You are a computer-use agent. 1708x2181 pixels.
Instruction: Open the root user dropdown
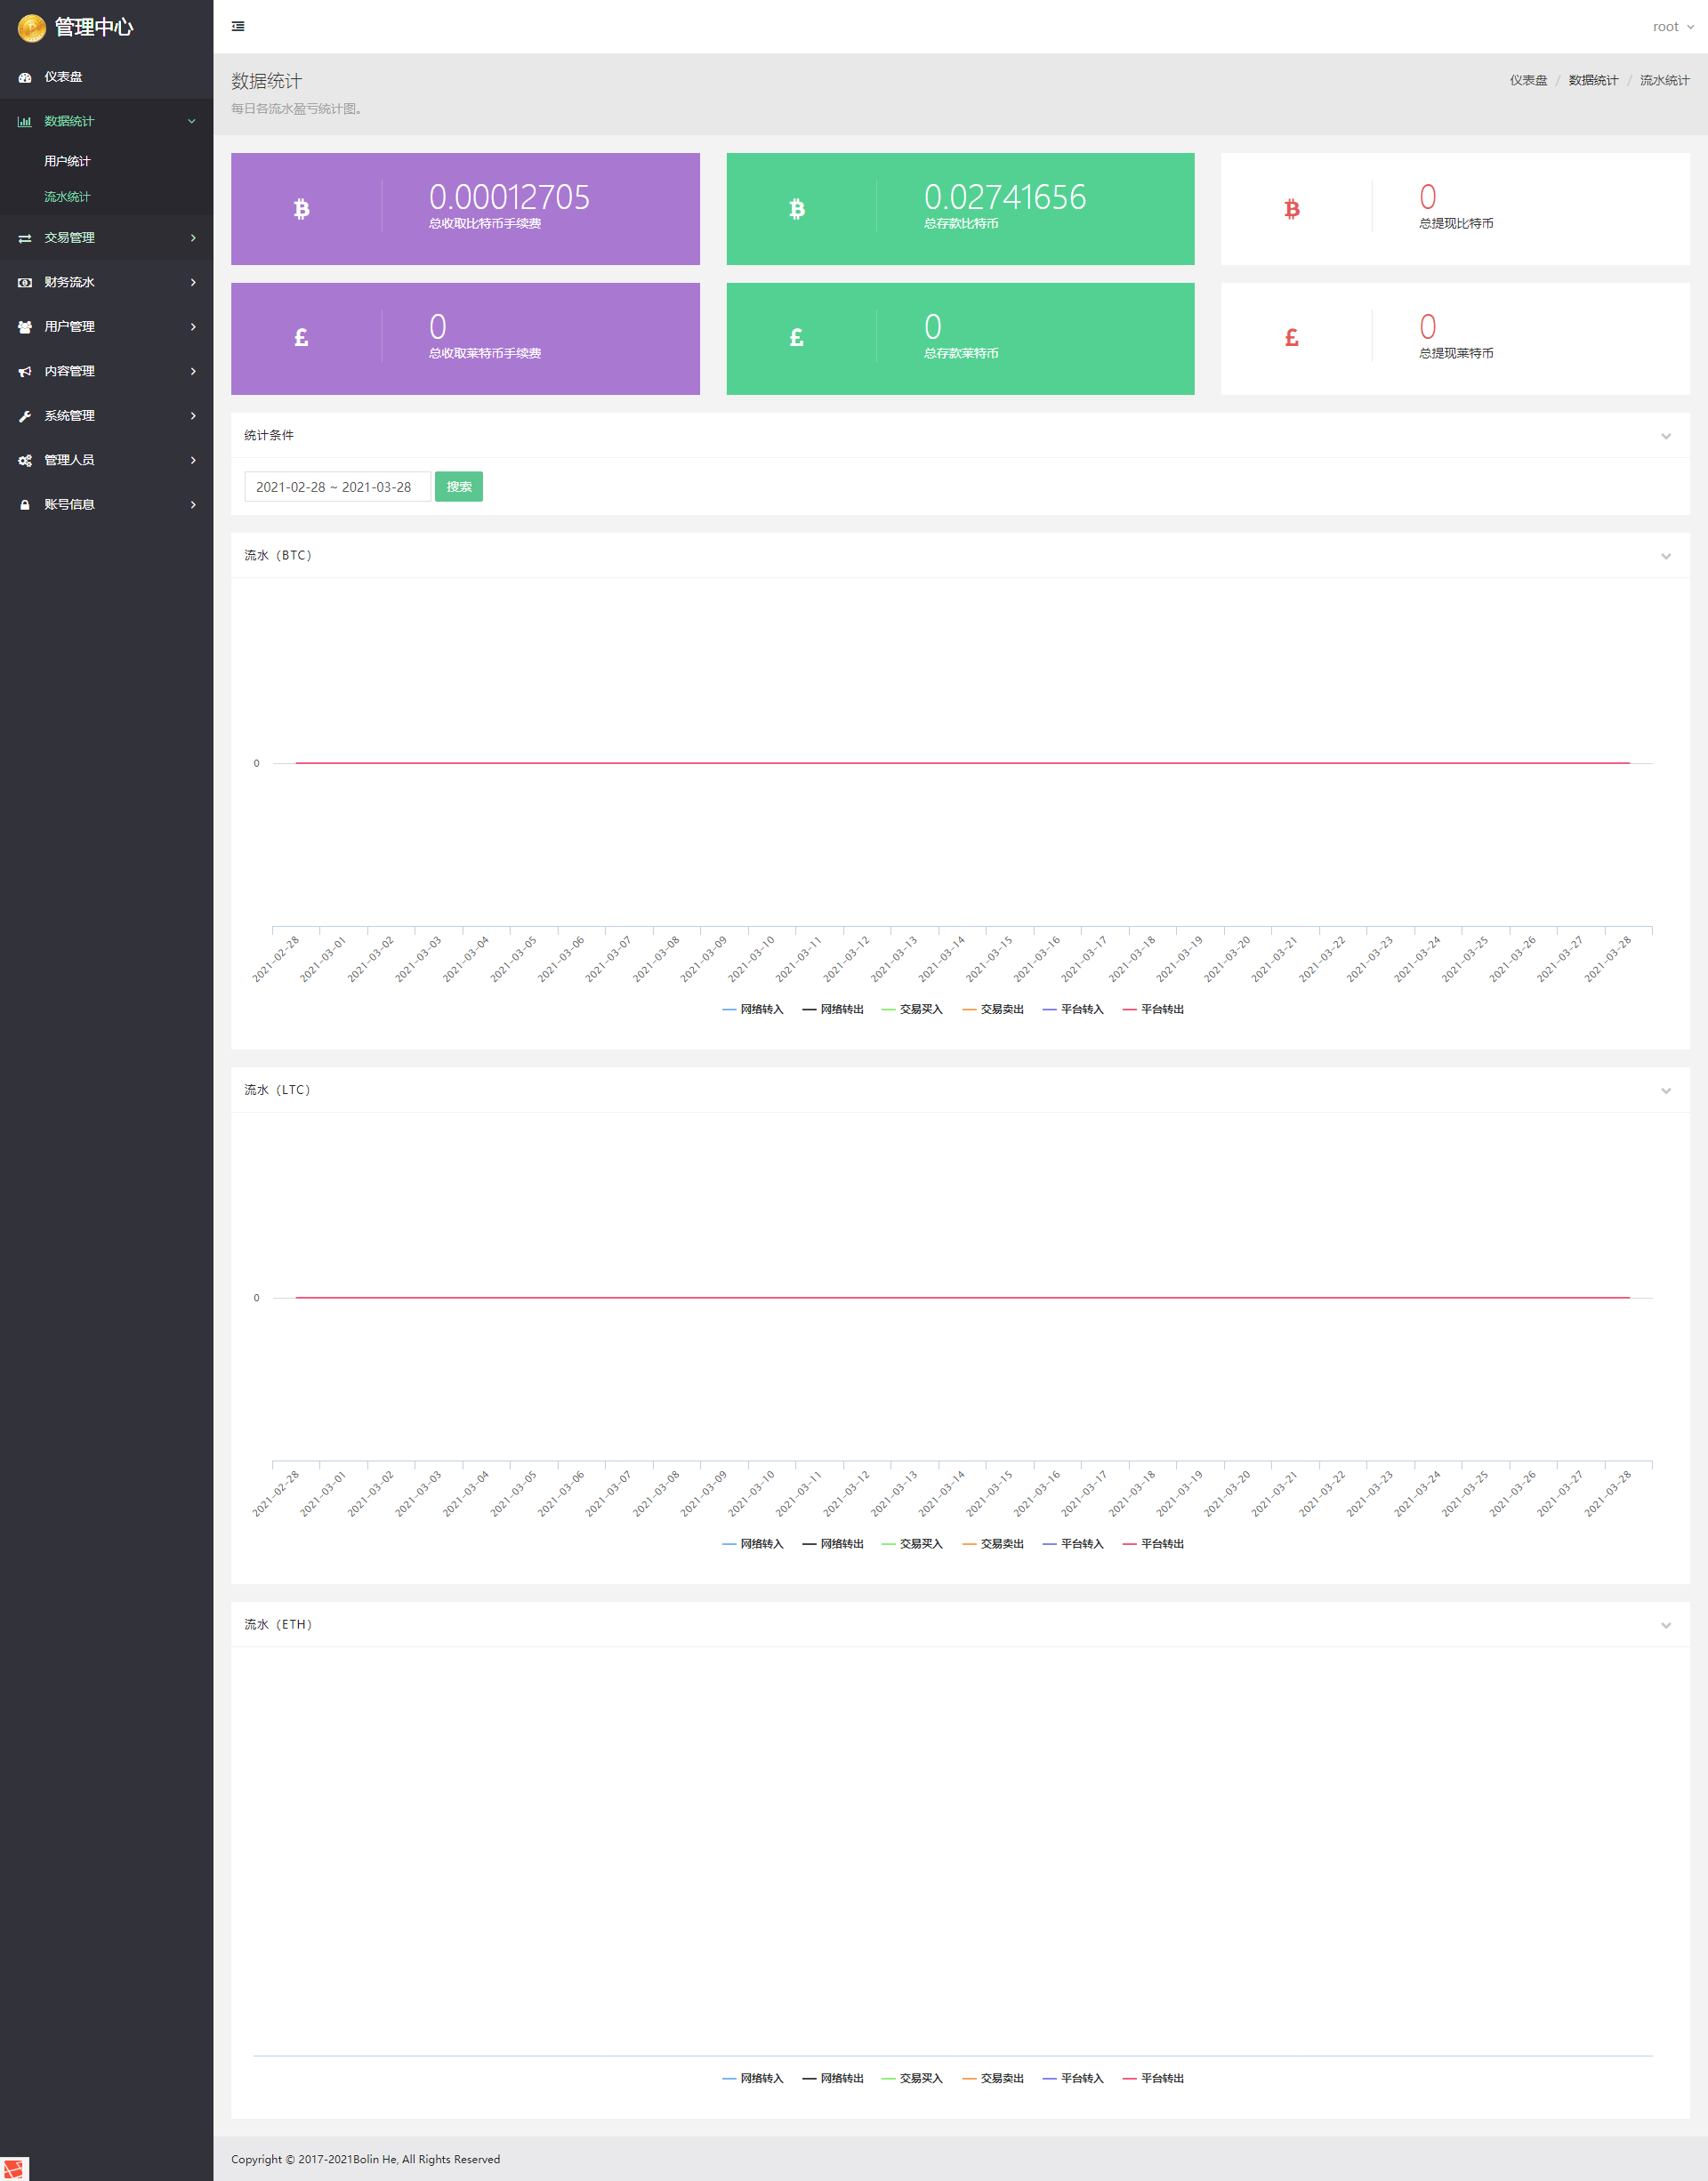1672,27
